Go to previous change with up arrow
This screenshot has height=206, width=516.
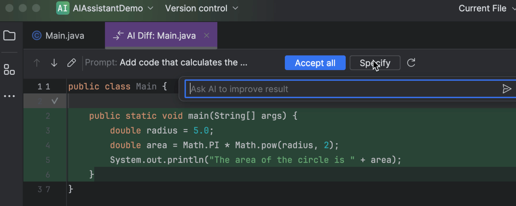click(x=37, y=63)
